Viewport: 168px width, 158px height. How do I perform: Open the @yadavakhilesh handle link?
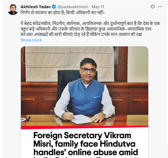point(73,7)
